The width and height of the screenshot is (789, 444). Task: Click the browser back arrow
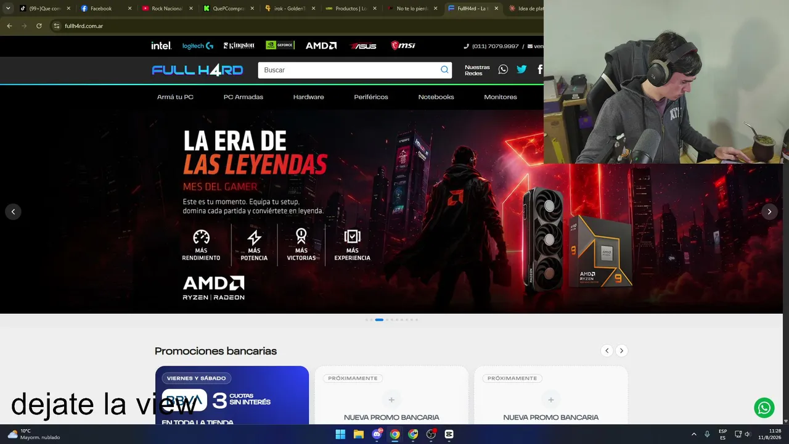(x=9, y=26)
